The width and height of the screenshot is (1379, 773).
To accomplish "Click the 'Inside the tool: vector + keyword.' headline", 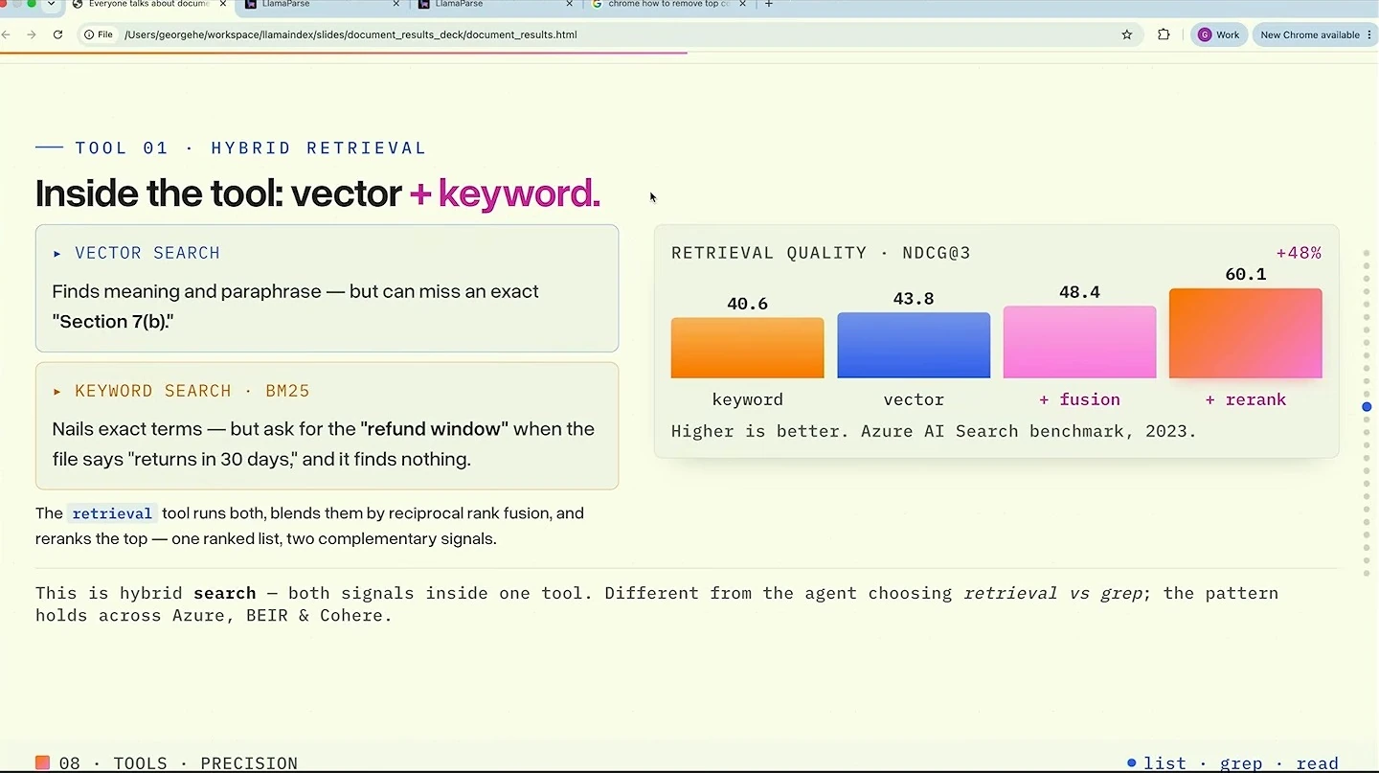I will click(318, 193).
